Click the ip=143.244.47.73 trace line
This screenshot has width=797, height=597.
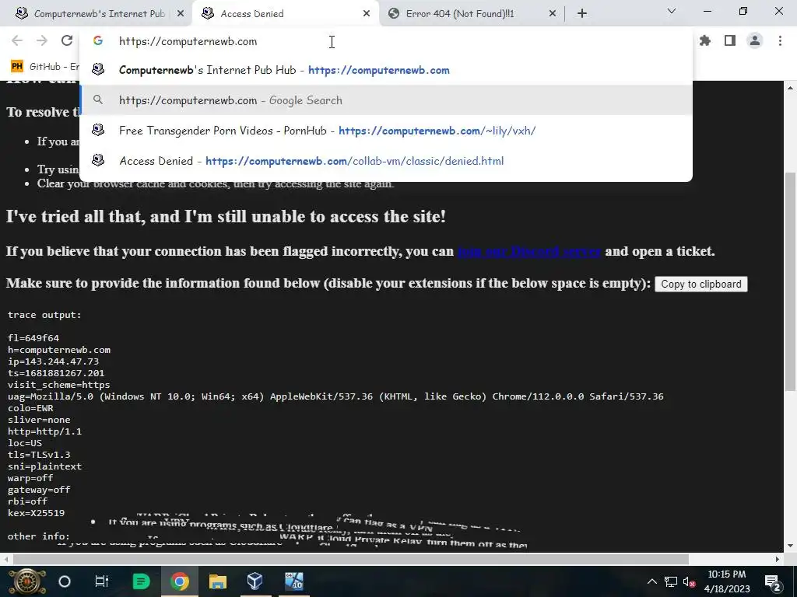54,361
